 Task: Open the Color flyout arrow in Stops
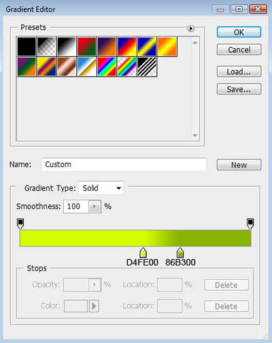click(x=94, y=306)
